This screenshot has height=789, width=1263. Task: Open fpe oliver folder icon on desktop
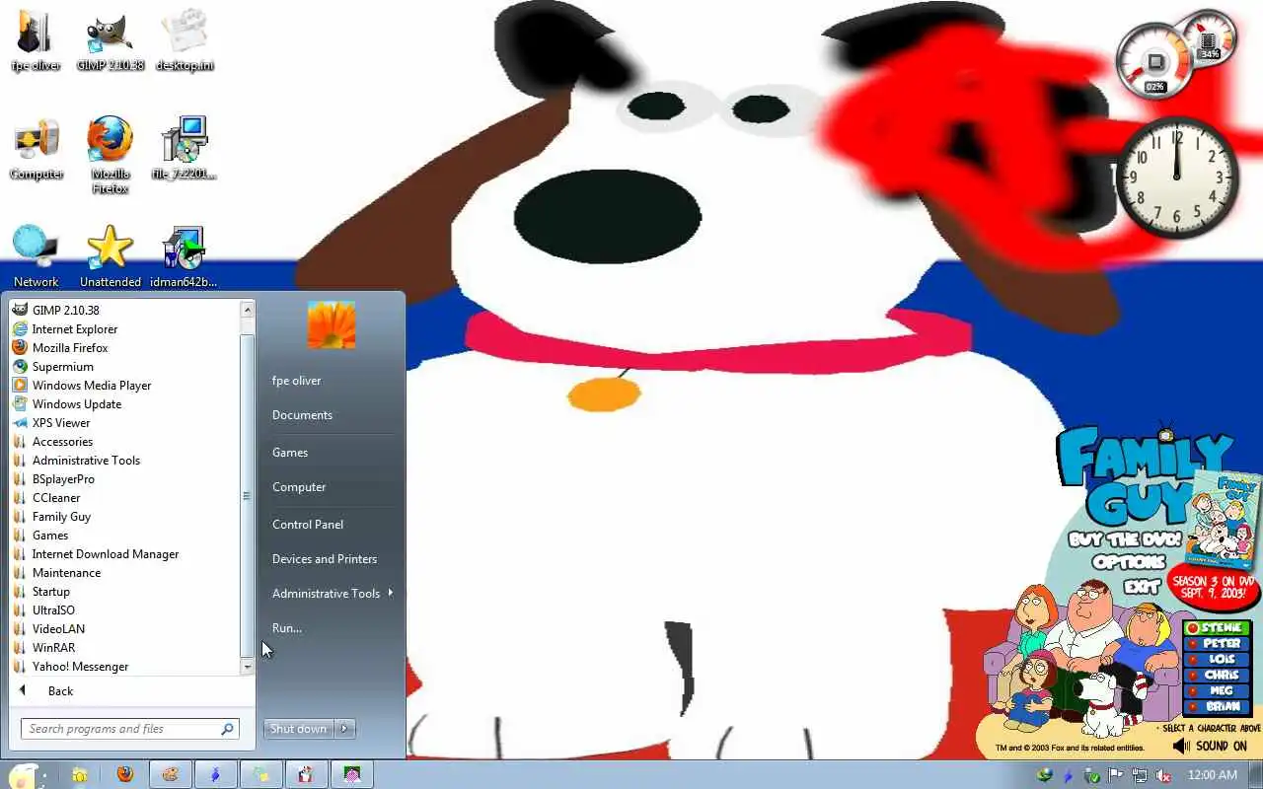tap(36, 40)
